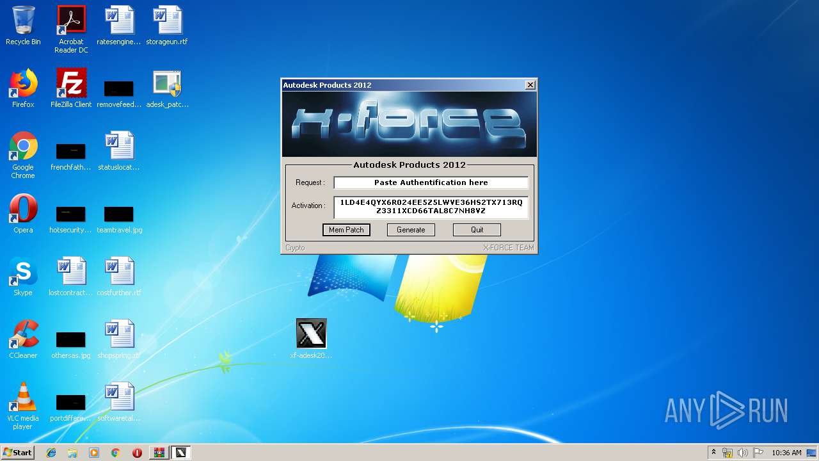Open Windows Media Player from the taskbar
The width and height of the screenshot is (819, 461).
point(94,453)
